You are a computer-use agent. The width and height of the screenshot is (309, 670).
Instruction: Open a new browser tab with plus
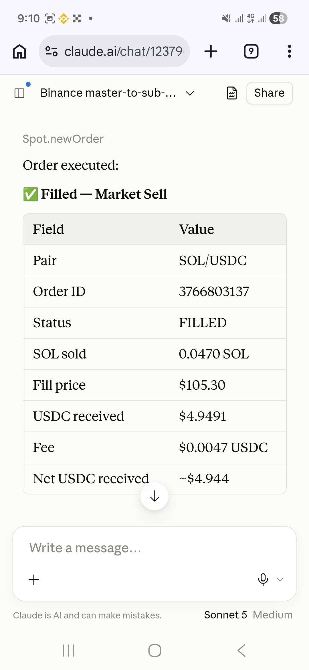tap(211, 52)
